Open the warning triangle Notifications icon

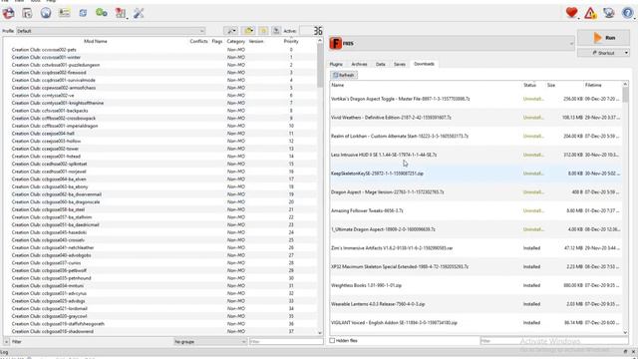(590, 13)
